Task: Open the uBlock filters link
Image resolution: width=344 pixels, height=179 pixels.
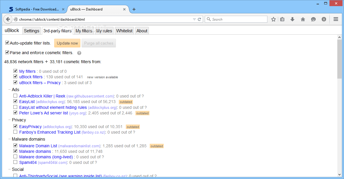Action: tap(31, 77)
